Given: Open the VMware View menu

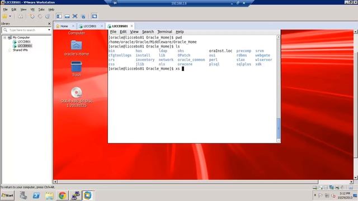Looking at the screenshot, I should point(23,9).
